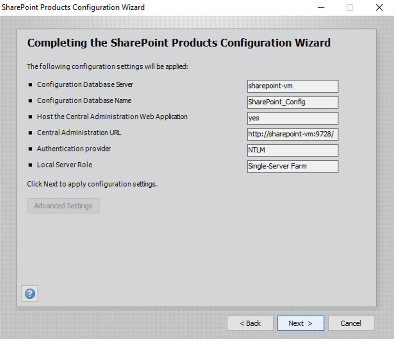Image resolution: width=394 pixels, height=339 pixels.
Task: Open the wizard help icon
Action: point(30,294)
